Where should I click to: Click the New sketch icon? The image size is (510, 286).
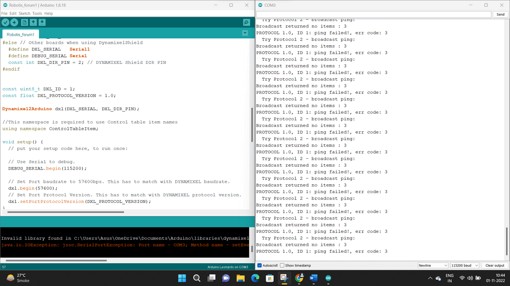point(24,22)
